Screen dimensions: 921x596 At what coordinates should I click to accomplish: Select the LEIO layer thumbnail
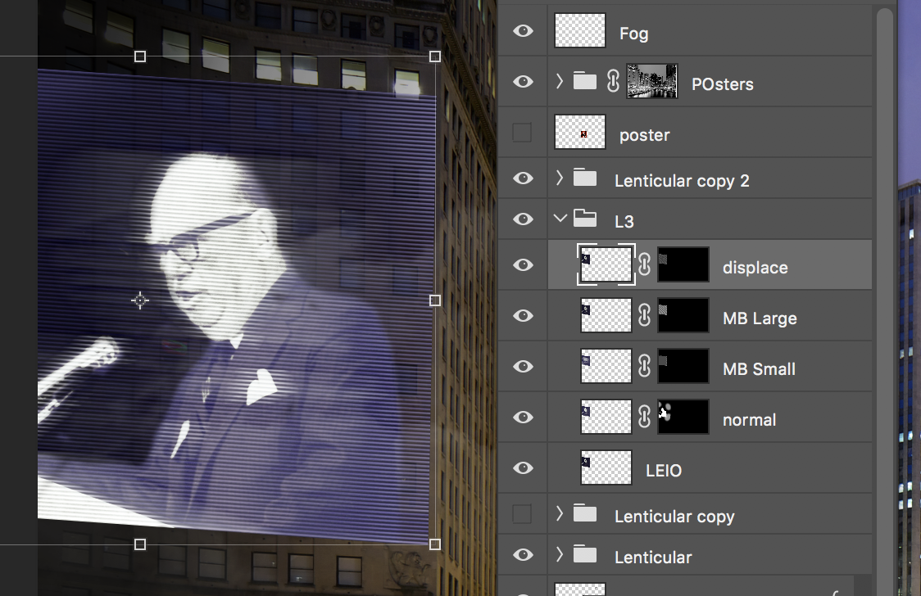[606, 467]
